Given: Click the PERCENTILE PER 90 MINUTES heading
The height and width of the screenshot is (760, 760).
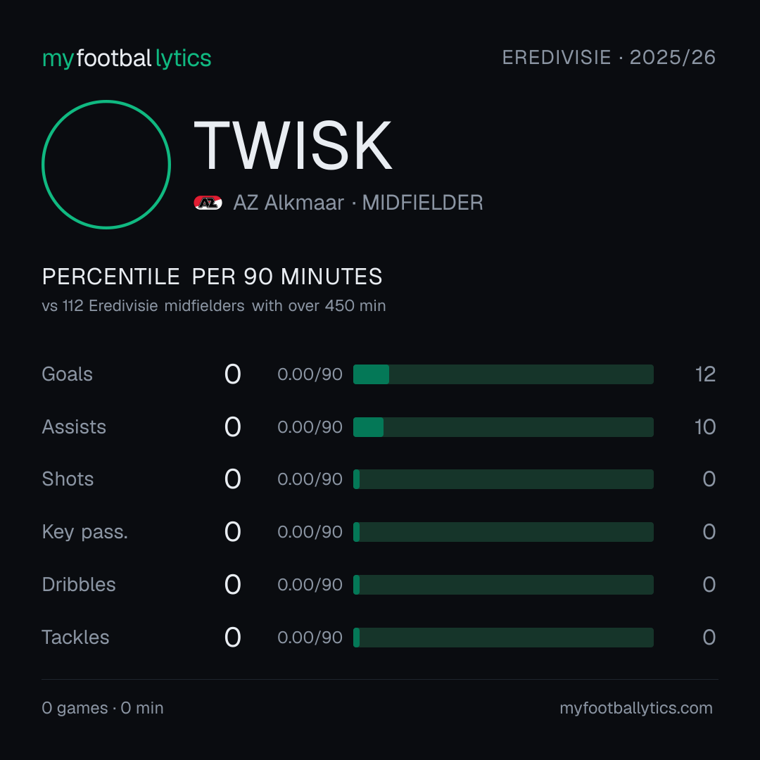Looking at the screenshot, I should click(212, 277).
